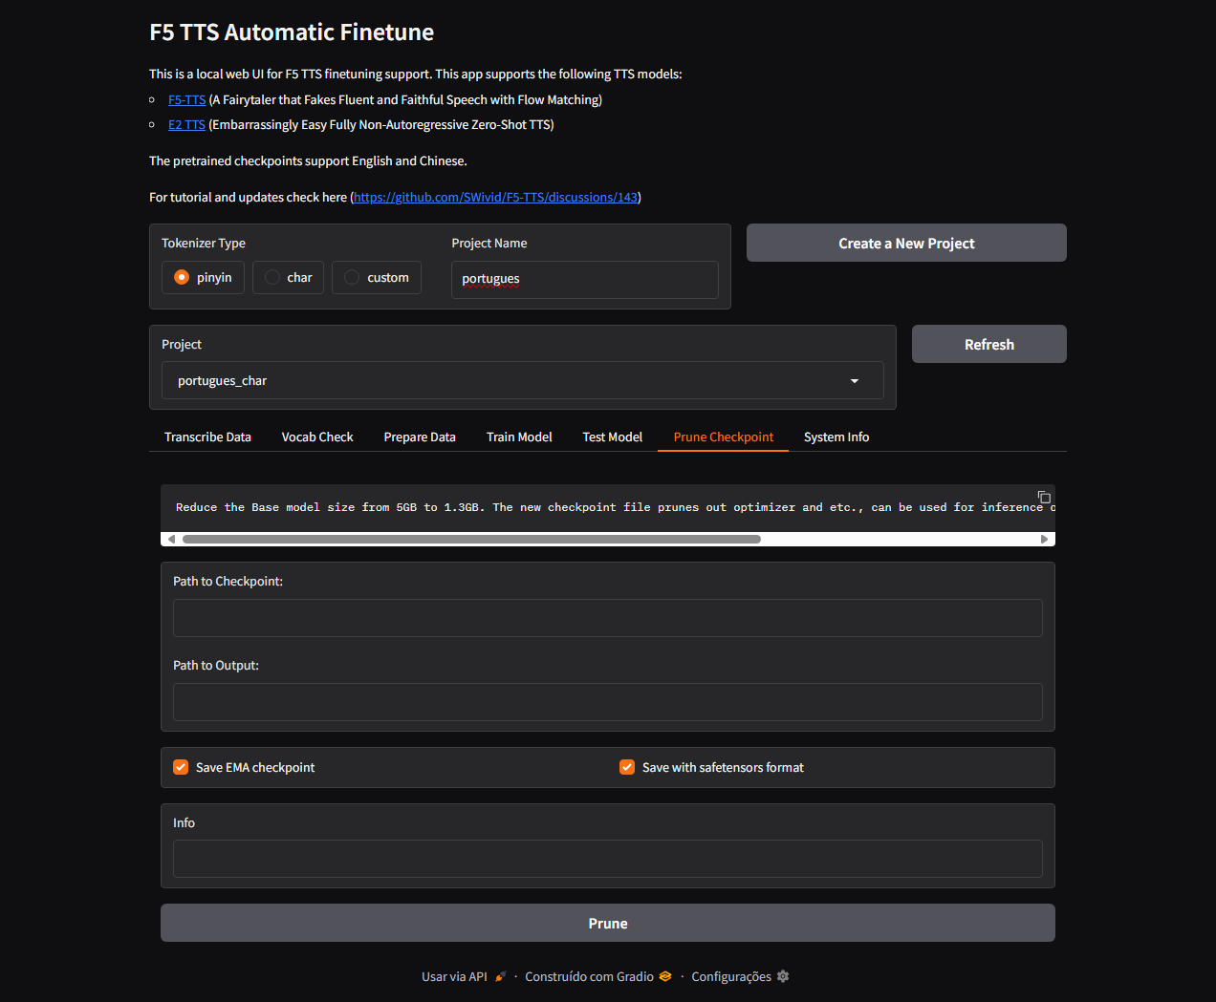The image size is (1216, 1002).
Task: Switch to the Transcribe Data tab
Action: [207, 437]
